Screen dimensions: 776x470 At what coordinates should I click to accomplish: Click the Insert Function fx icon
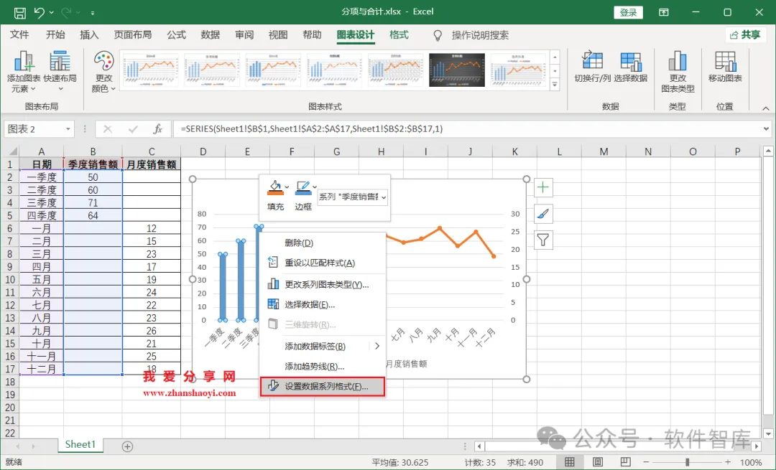pos(157,129)
